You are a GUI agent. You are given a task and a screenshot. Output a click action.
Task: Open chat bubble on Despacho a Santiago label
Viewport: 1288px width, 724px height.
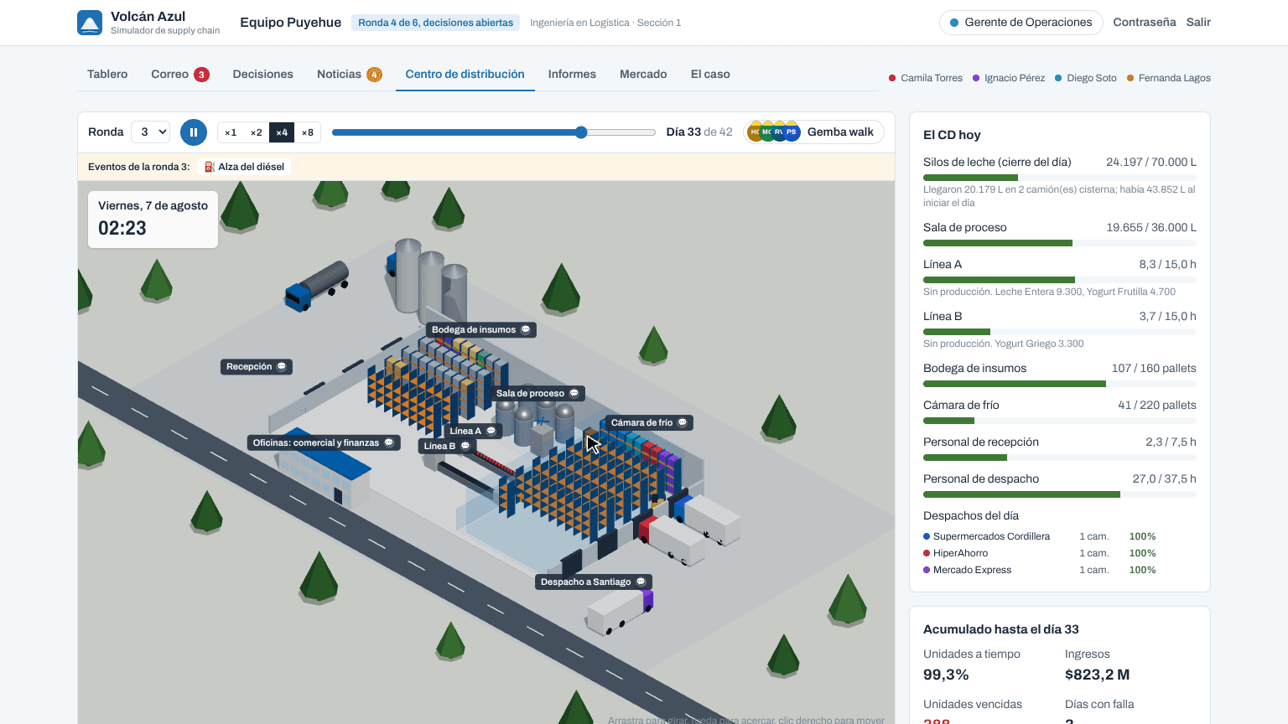[641, 582]
